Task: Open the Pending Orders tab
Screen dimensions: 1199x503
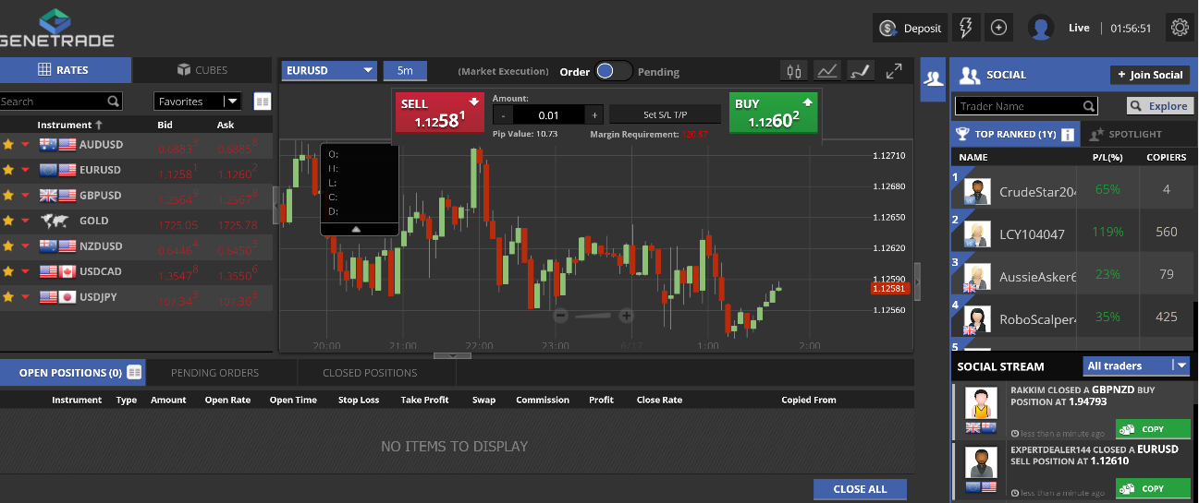Action: coord(214,373)
